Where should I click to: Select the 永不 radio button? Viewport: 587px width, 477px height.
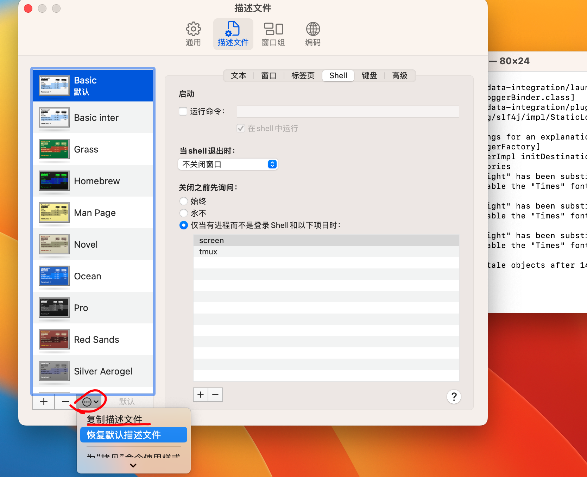184,213
